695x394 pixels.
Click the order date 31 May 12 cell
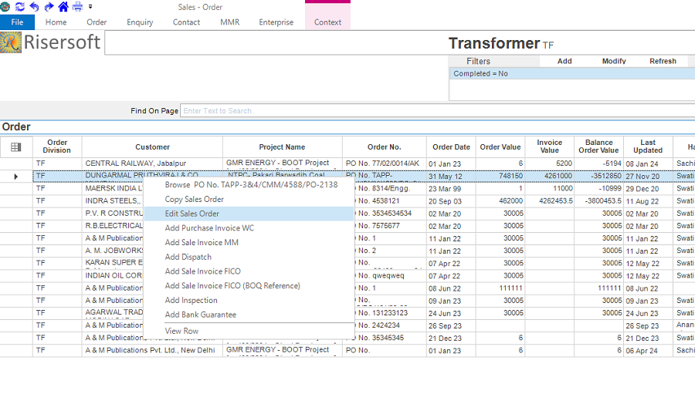click(451, 177)
